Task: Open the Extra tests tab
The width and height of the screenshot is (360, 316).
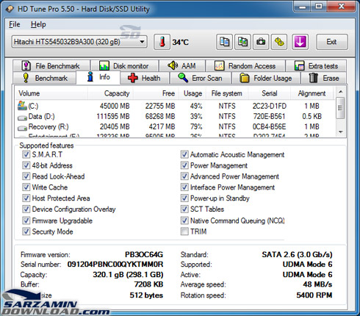Action: (x=316, y=65)
